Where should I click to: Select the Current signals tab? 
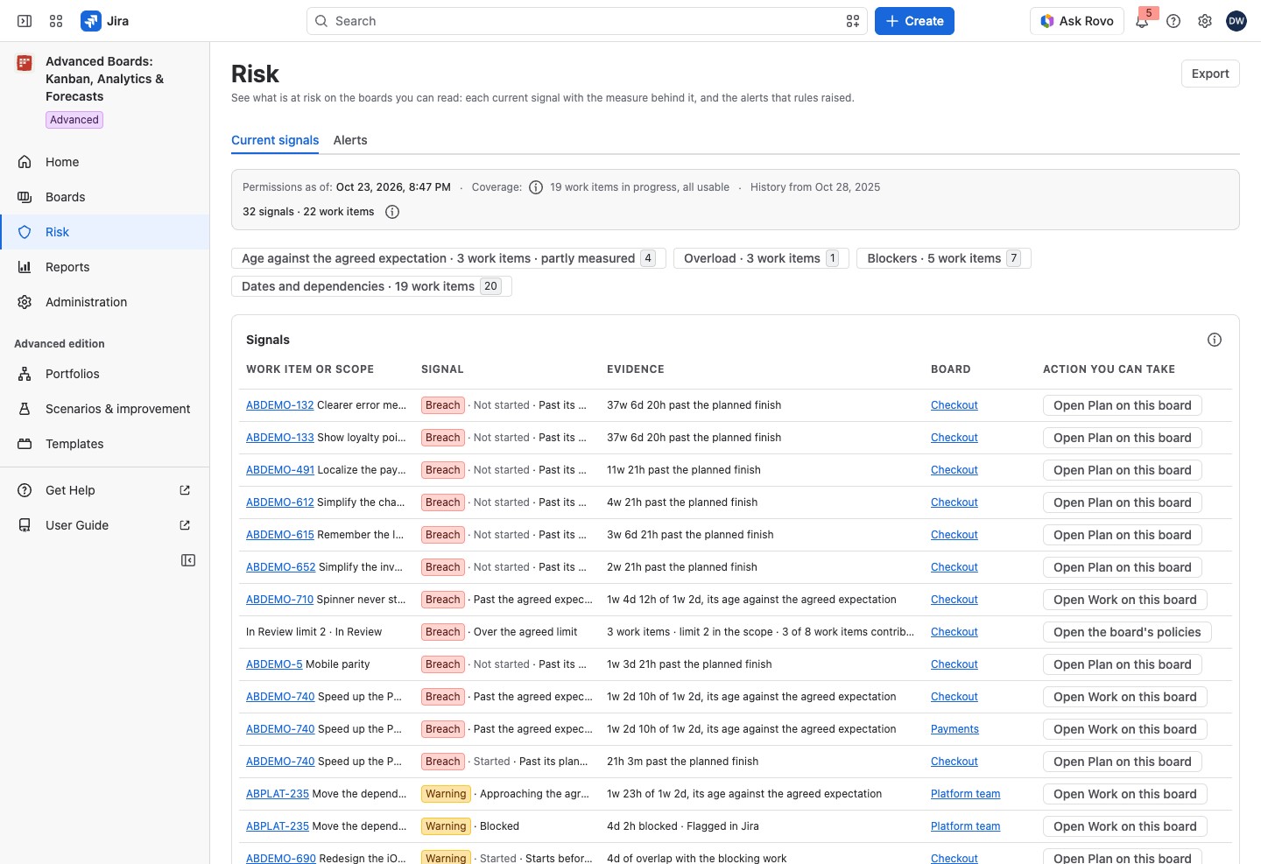coord(275,140)
